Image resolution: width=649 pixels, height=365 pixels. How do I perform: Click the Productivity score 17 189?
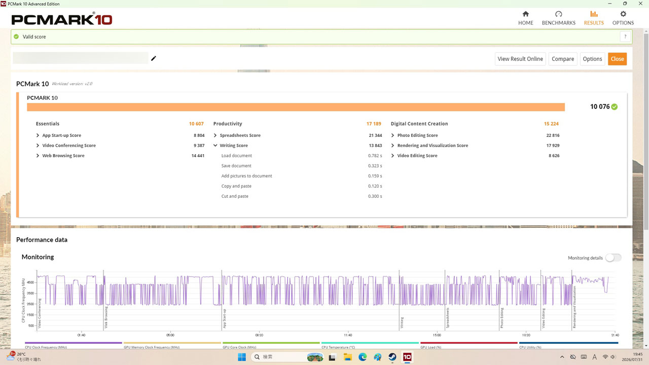pos(374,124)
